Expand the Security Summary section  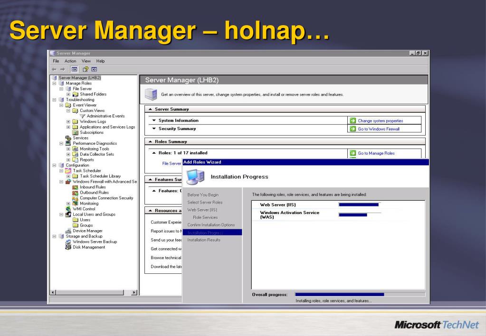pyautogui.click(x=154, y=128)
